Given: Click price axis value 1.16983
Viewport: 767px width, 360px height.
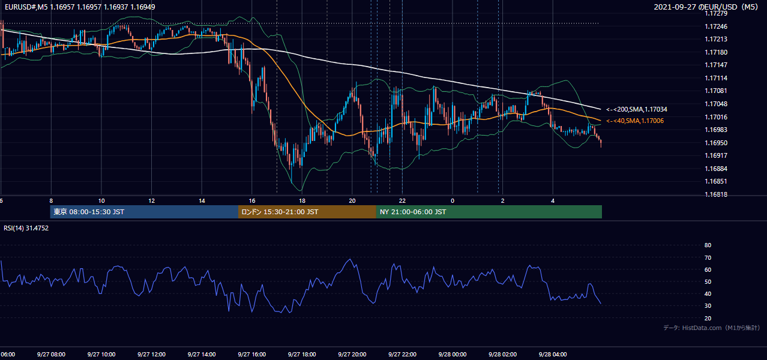Looking at the screenshot, I should point(715,130).
